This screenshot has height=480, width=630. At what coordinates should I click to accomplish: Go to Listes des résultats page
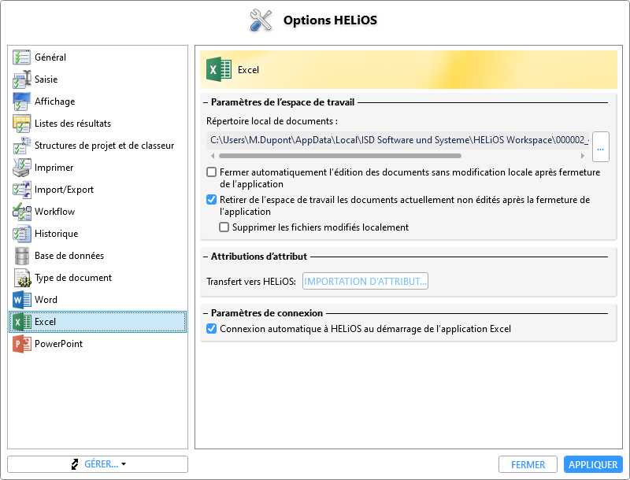pyautogui.click(x=72, y=124)
